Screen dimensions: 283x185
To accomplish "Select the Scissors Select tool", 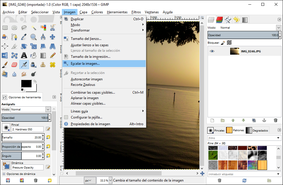I will [x=52, y=27].
